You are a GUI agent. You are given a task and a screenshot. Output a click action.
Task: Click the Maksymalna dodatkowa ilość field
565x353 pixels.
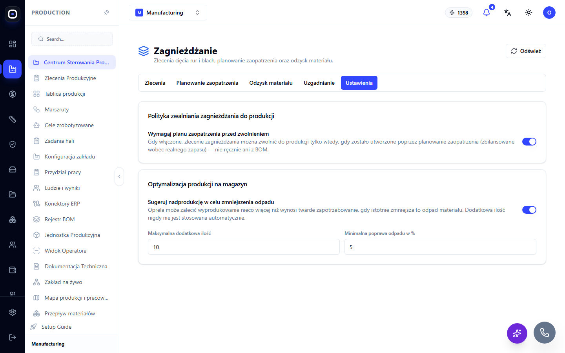pyautogui.click(x=244, y=247)
